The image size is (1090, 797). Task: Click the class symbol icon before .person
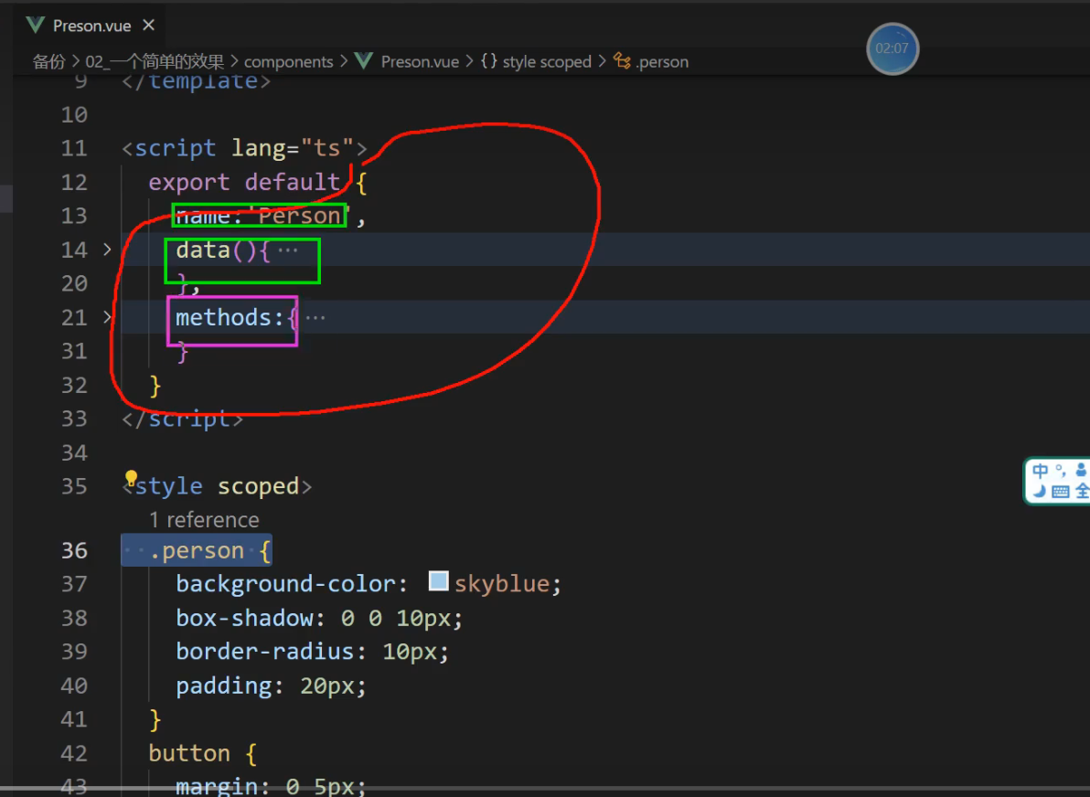pyautogui.click(x=622, y=61)
